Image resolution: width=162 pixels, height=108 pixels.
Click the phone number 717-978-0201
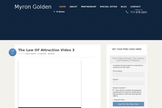(139, 12)
